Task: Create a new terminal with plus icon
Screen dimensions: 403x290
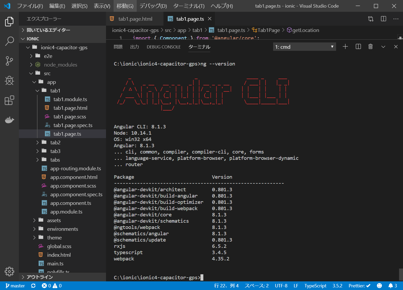Action: [345, 47]
